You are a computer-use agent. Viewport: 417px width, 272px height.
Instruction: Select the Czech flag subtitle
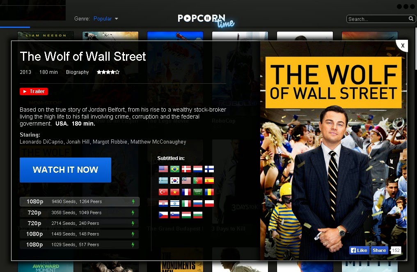point(163,215)
